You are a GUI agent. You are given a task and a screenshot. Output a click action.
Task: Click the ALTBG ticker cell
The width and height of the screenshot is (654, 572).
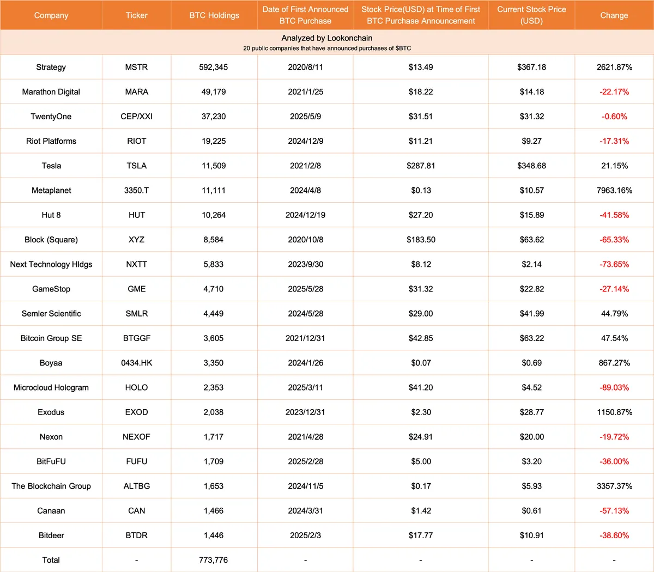(x=136, y=486)
